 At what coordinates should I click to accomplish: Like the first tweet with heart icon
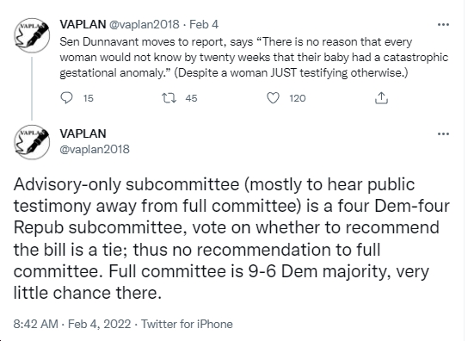273,98
